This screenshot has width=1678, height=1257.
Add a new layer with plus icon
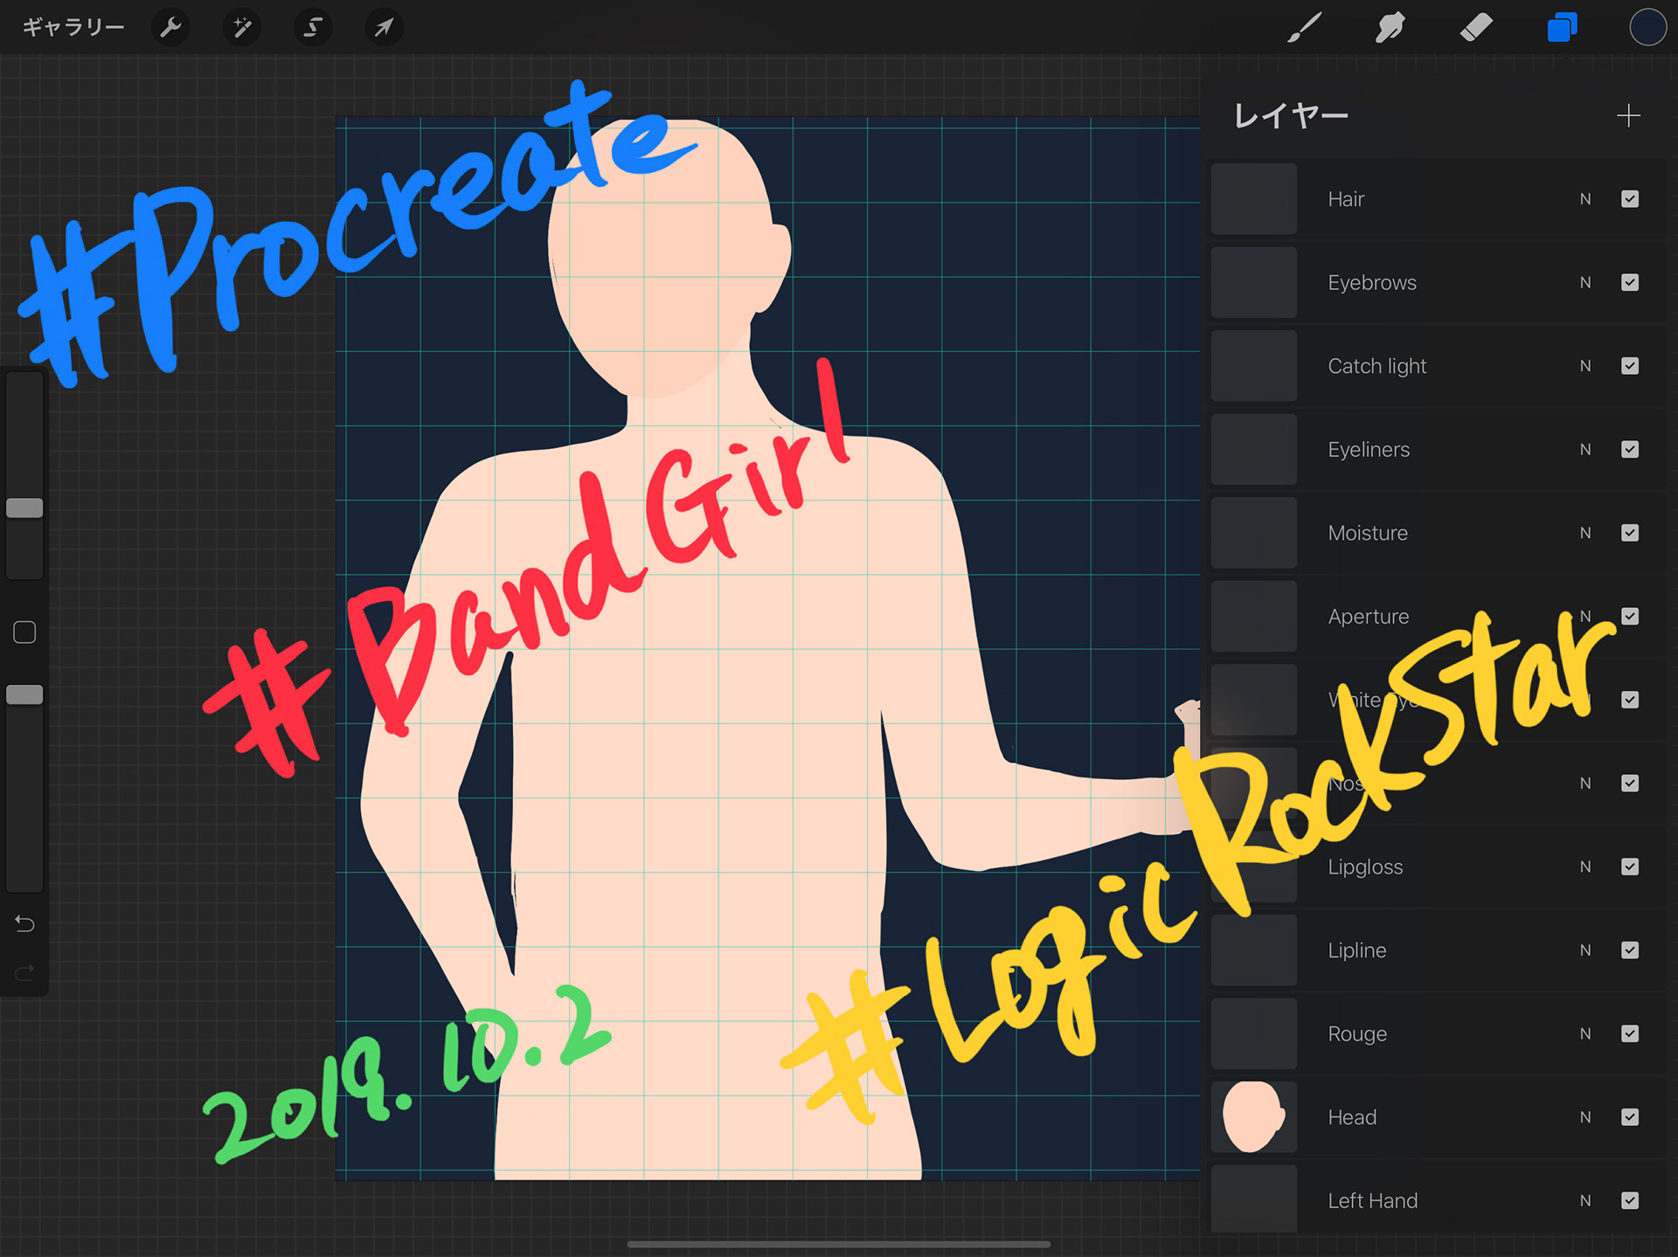tap(1628, 115)
